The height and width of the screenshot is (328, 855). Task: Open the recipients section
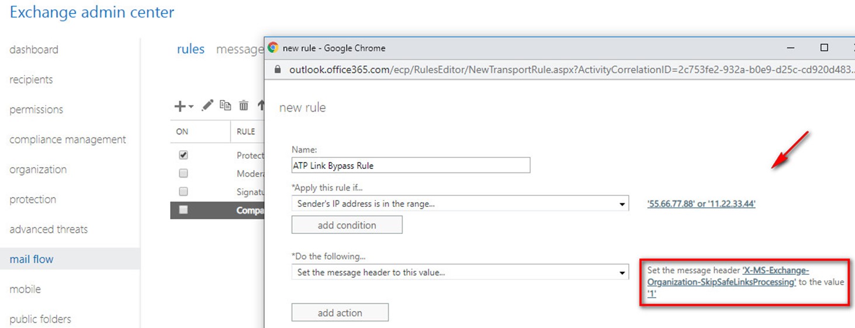[x=31, y=80]
